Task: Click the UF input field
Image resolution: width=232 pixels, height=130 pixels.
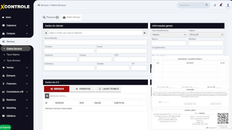Action: click(139, 68)
